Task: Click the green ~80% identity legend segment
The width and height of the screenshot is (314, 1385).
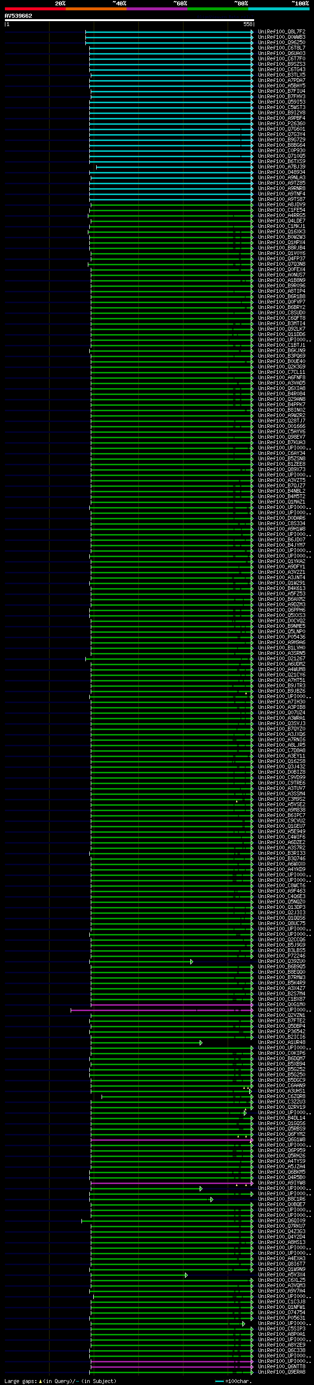Action: pyautogui.click(x=218, y=9)
